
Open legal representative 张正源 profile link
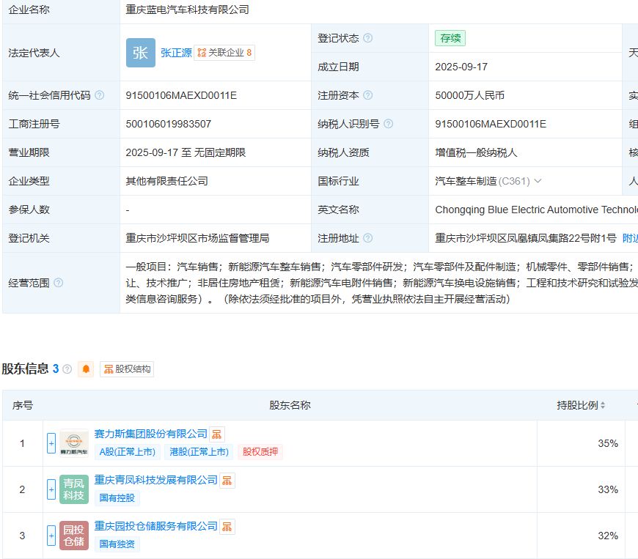pyautogui.click(x=176, y=53)
